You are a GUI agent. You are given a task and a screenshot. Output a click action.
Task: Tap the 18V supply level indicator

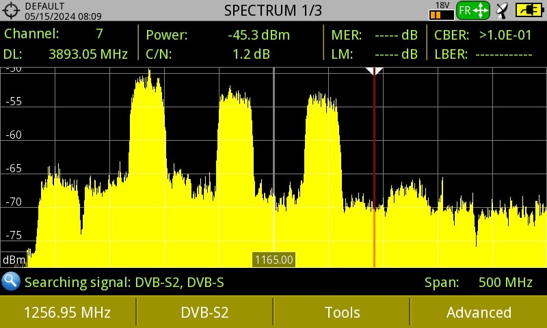[441, 11]
